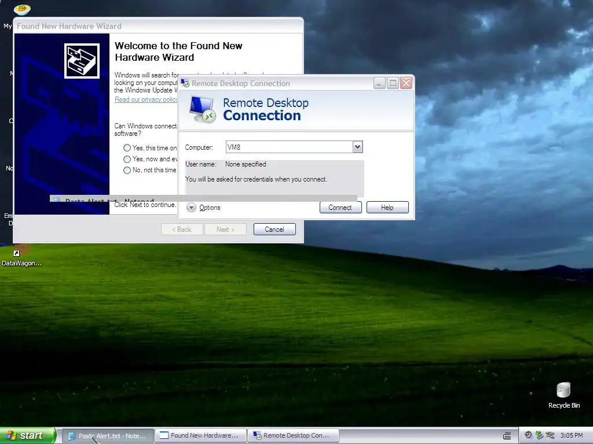Click the crossed-arrows network tray icon
593x444 pixels.
click(x=550, y=435)
